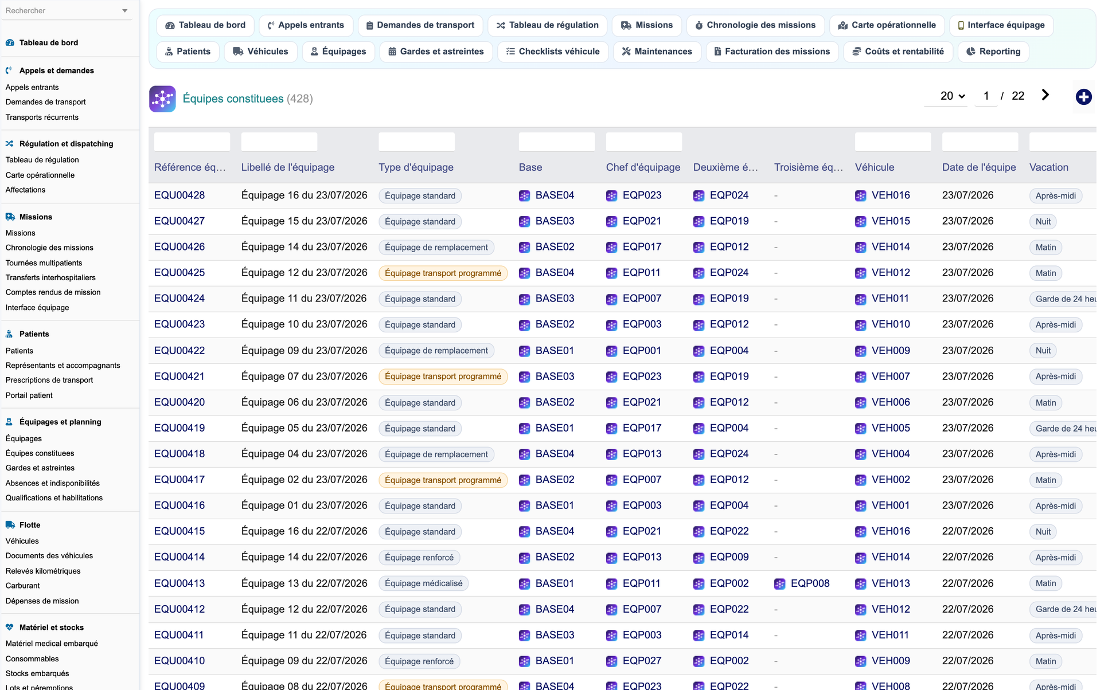Open record EQU00425 link

click(x=180, y=273)
